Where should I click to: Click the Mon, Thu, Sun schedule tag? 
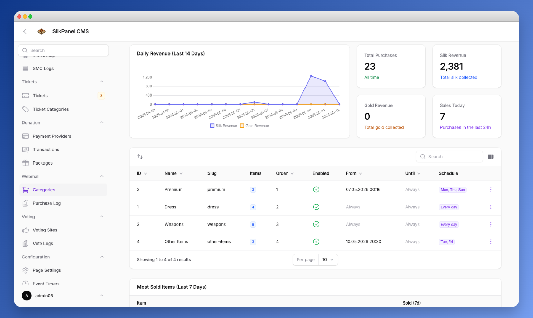coord(453,190)
